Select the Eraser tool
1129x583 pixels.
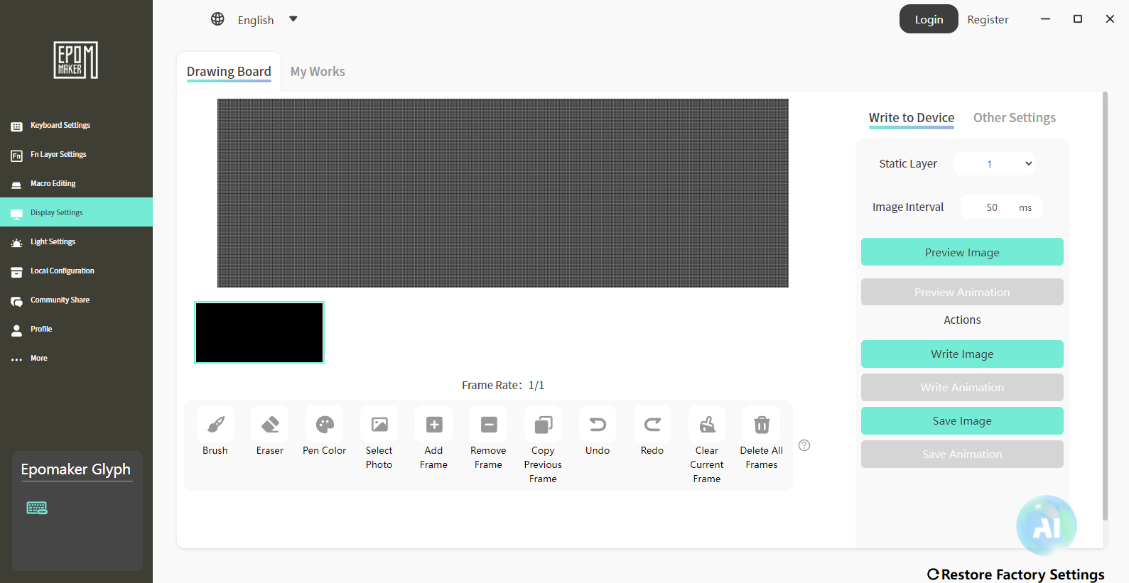(270, 425)
